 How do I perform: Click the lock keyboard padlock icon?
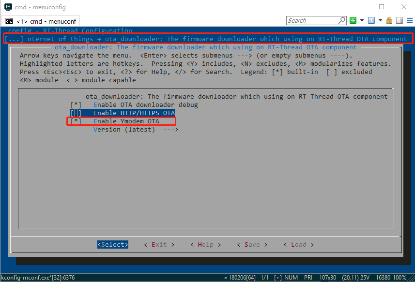click(x=389, y=20)
